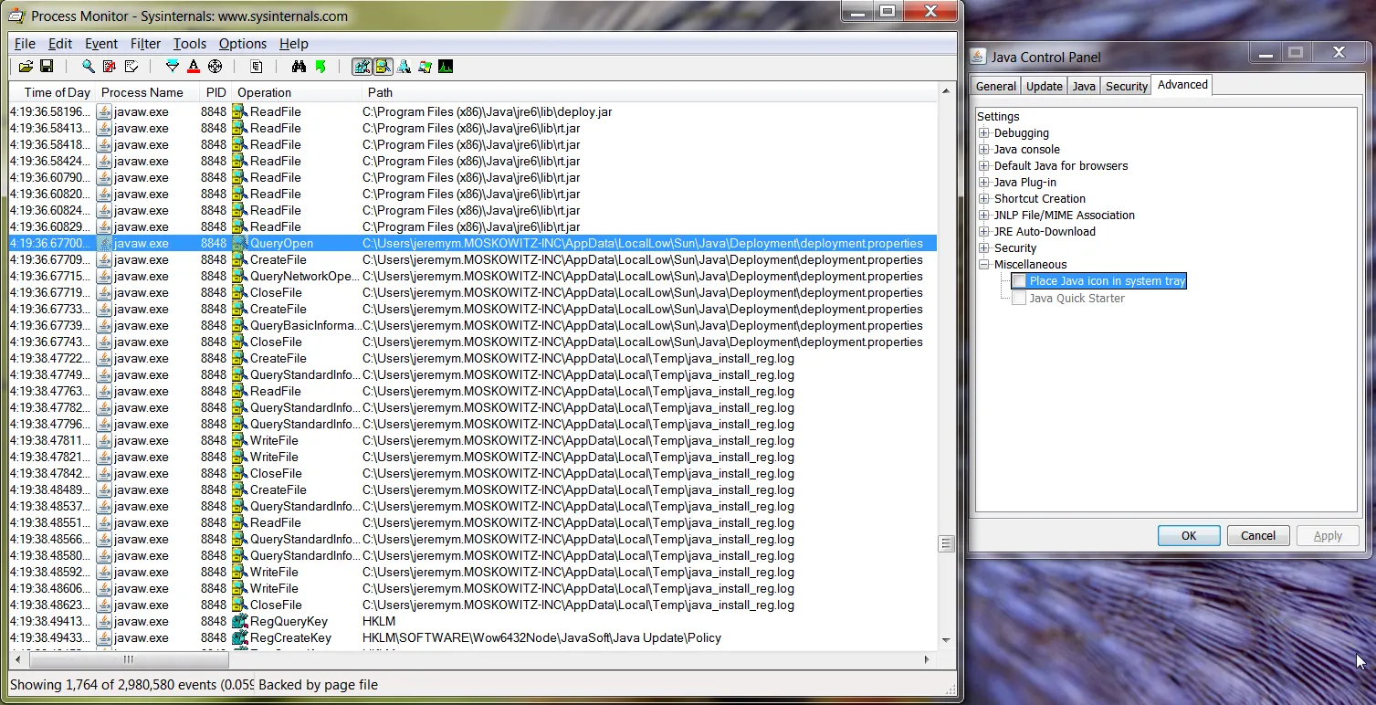Collapse the Miscellaneous tree node

click(x=984, y=265)
